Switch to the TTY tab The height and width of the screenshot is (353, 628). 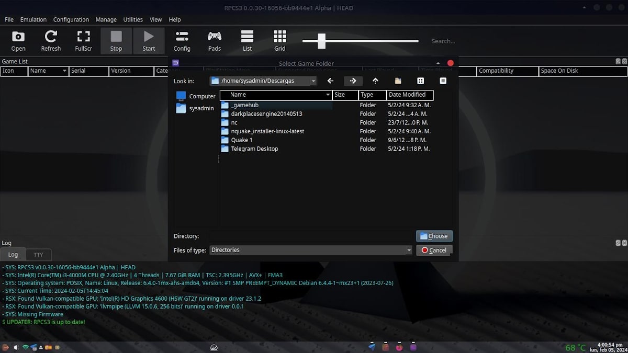(38, 254)
